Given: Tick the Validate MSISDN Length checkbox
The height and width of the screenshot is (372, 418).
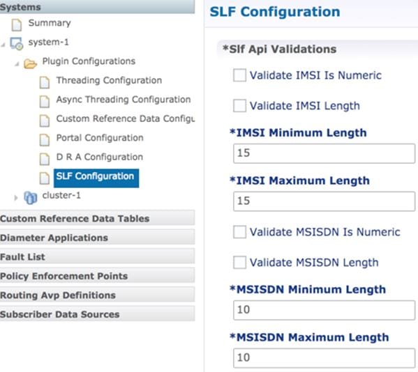Looking at the screenshot, I should click(x=239, y=263).
